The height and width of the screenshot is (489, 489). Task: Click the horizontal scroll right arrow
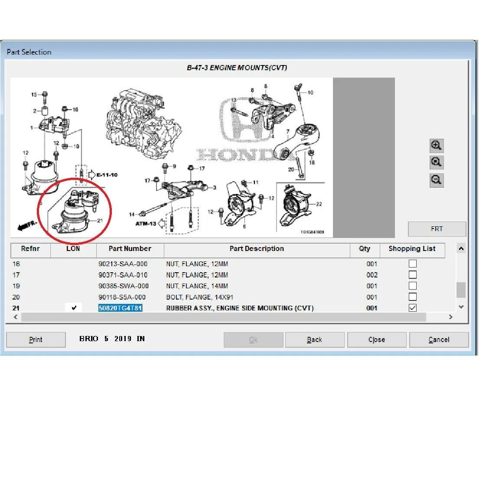point(451,317)
